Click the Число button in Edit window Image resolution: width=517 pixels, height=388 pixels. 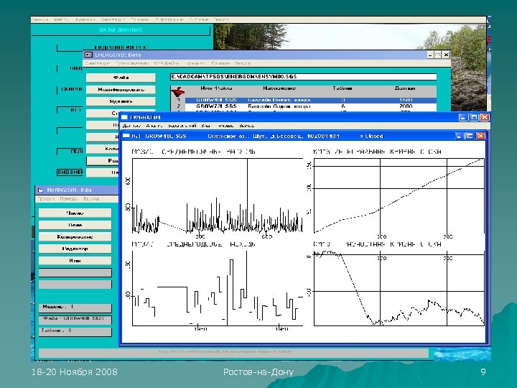[x=75, y=213]
